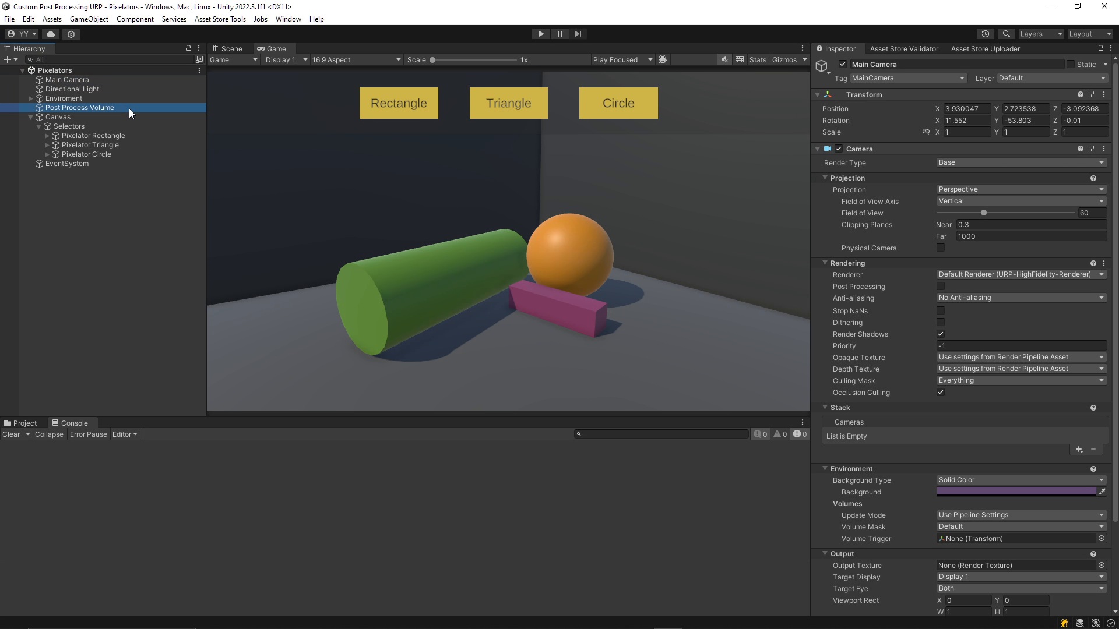This screenshot has height=629, width=1119.
Task: Collapse the Projection section
Action: click(x=825, y=178)
